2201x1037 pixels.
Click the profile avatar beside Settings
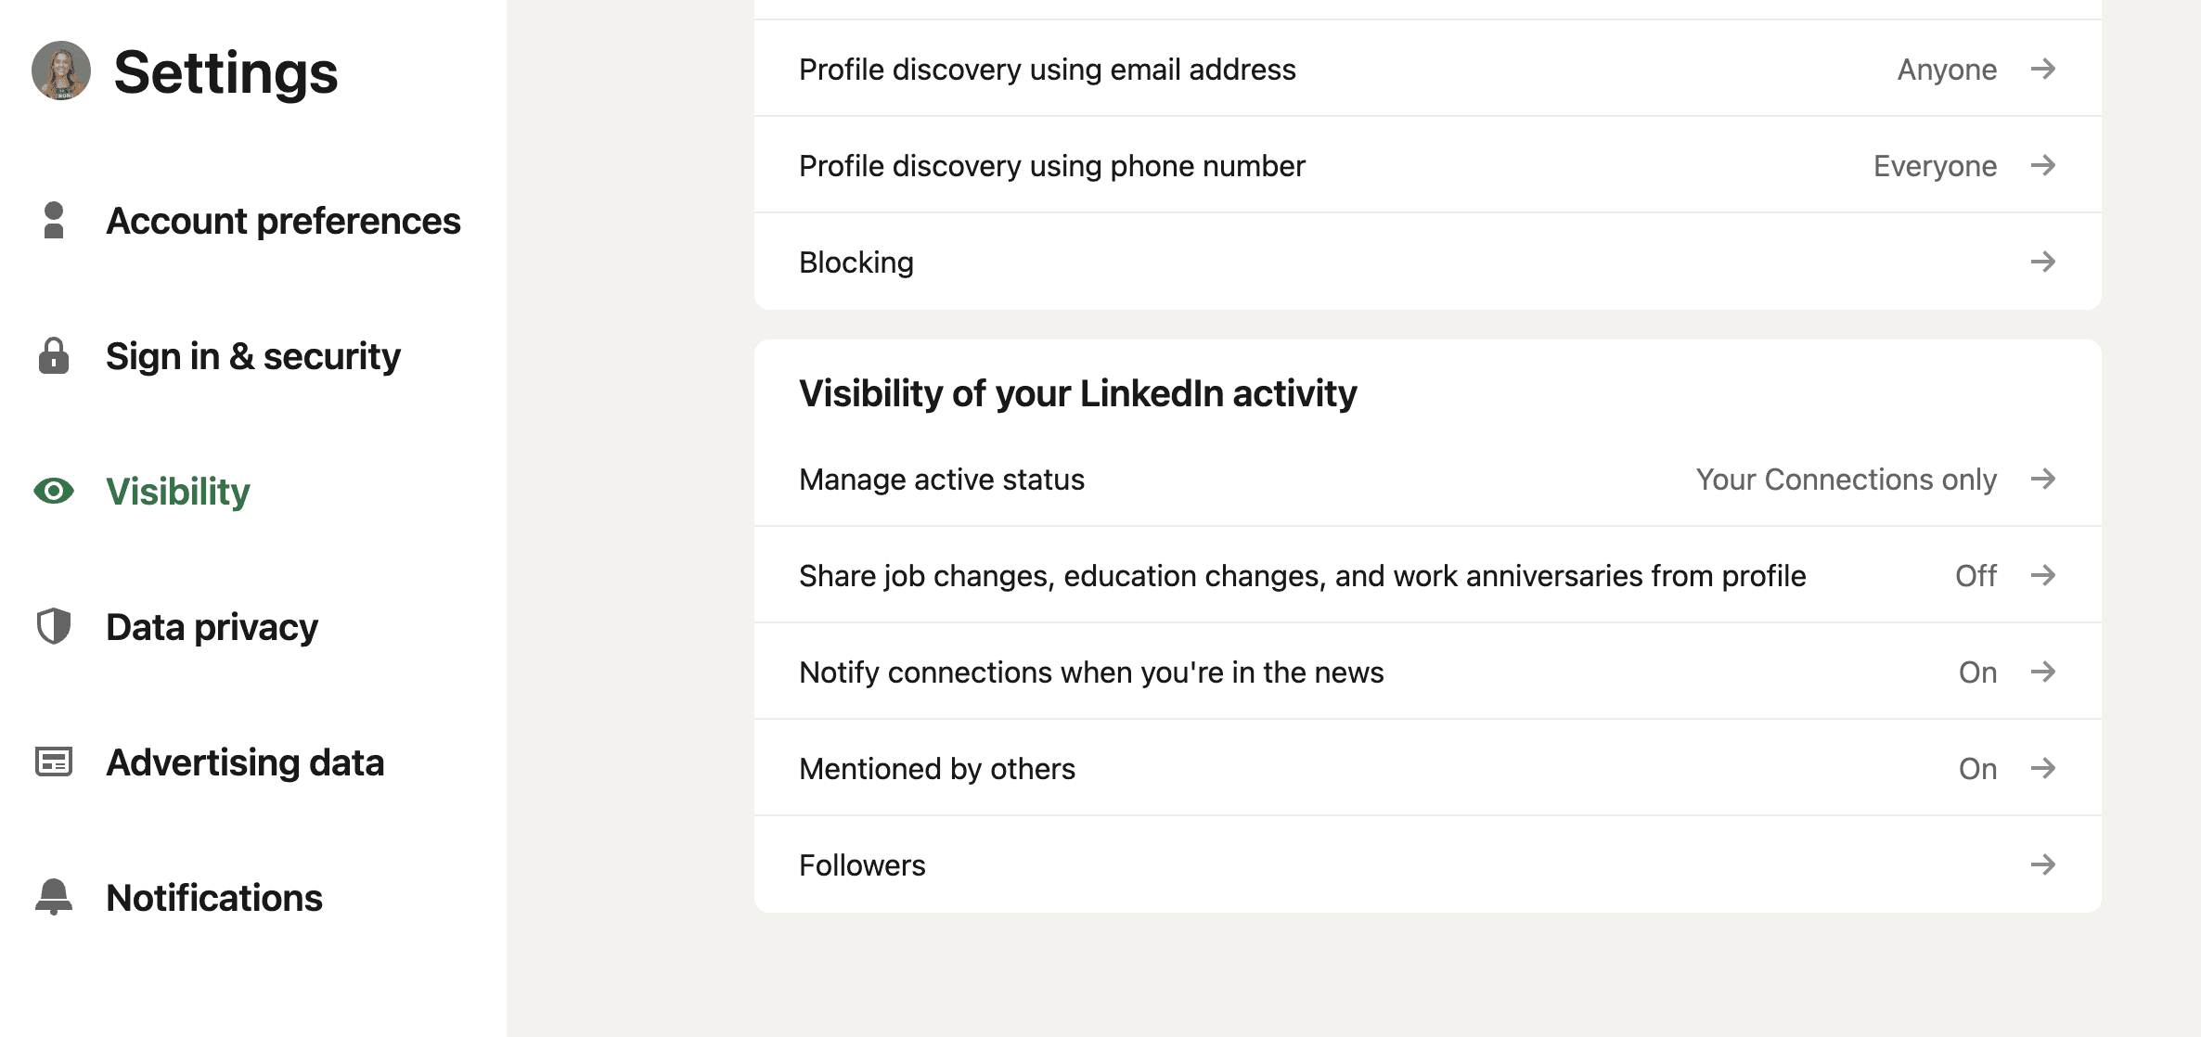click(x=61, y=70)
